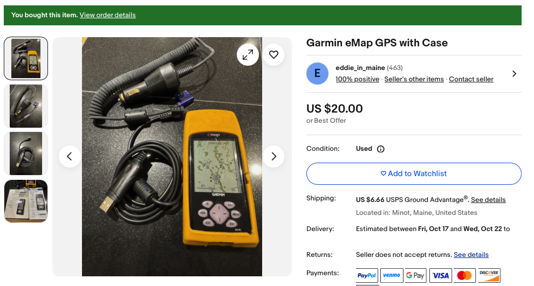Show the previous product image
This screenshot has width=534, height=286.
point(70,156)
